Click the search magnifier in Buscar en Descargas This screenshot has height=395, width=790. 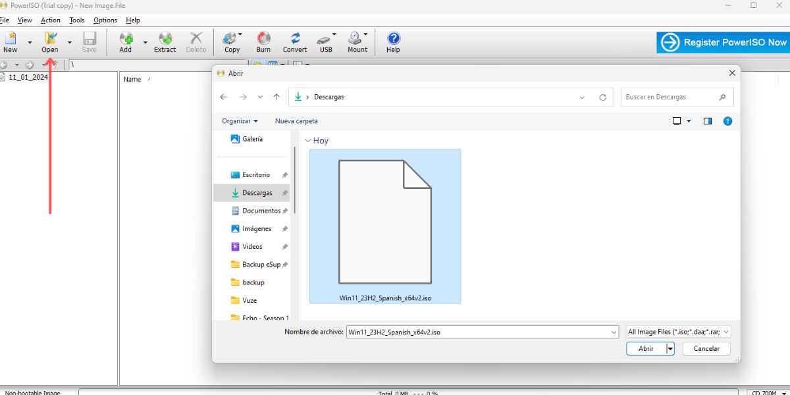[x=722, y=97]
